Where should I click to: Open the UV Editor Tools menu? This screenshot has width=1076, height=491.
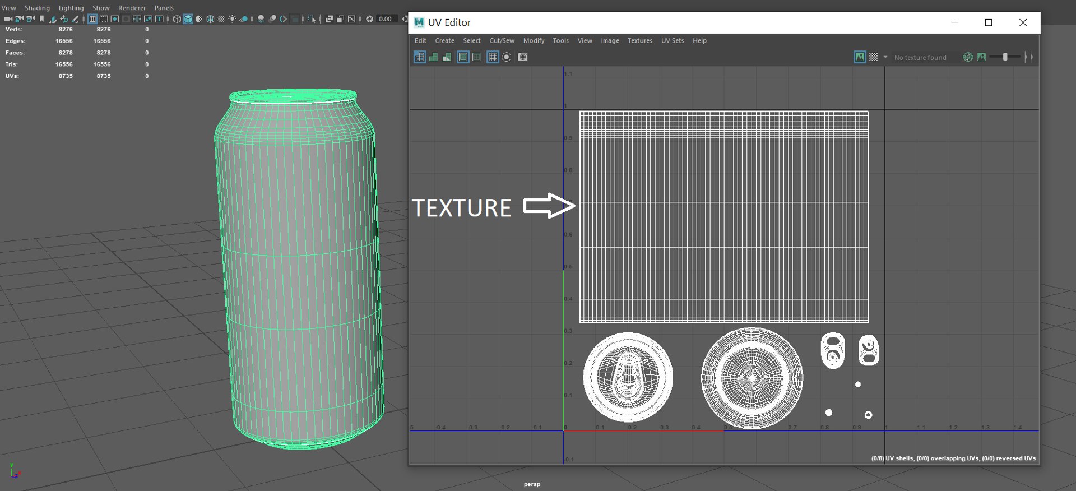[x=560, y=41]
